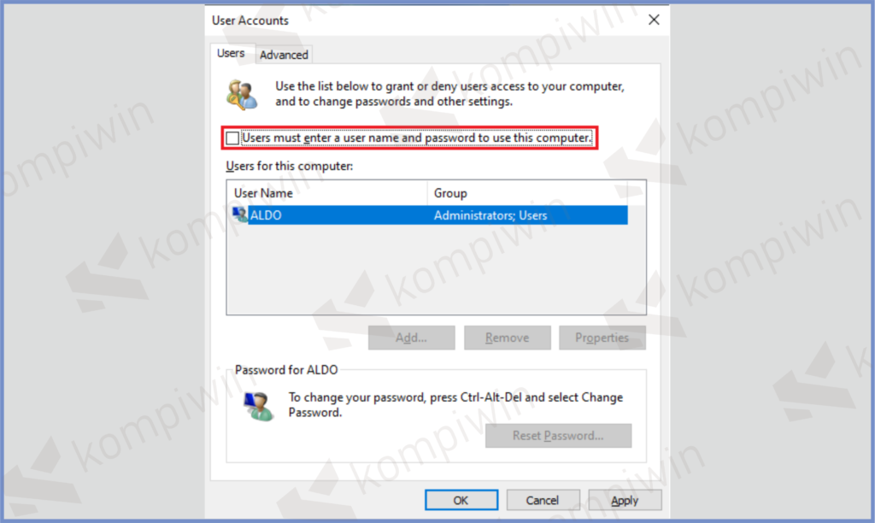Click the empty area of the users list

[x=436, y=269]
